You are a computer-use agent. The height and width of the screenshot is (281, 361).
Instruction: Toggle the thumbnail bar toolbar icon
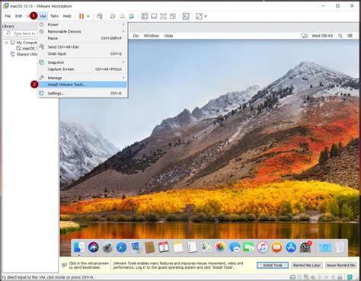coord(154,16)
